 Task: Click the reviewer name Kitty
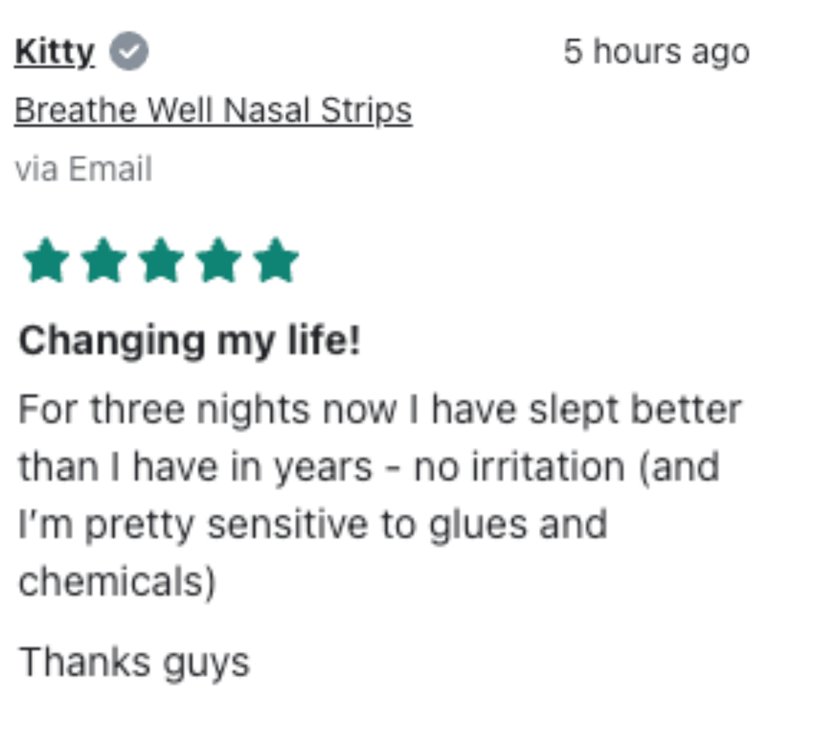[x=54, y=51]
